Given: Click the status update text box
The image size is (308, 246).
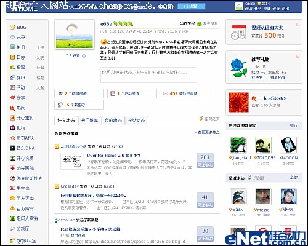Looking at the screenshot, I should 148,75.
